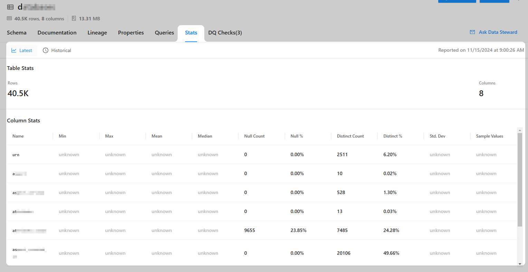Screen dimensions: 528x272
Task: Go to the Lineage tab
Action: coord(97,33)
